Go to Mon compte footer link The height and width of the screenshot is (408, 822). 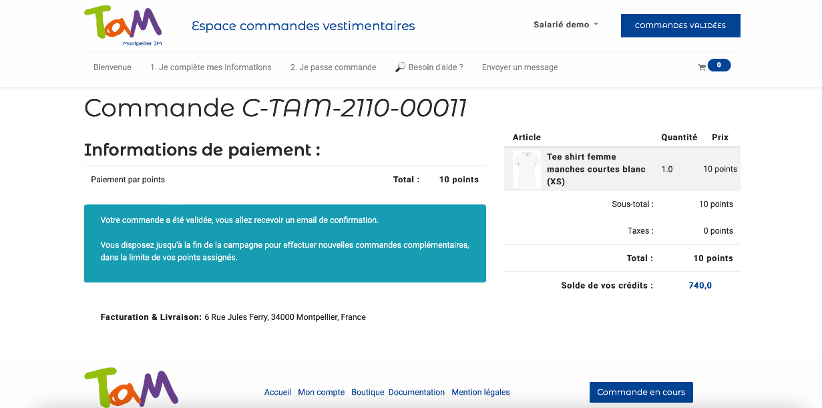coord(321,393)
